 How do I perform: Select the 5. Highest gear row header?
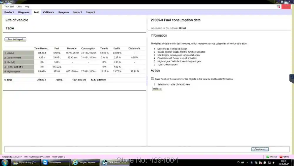coord(19,71)
